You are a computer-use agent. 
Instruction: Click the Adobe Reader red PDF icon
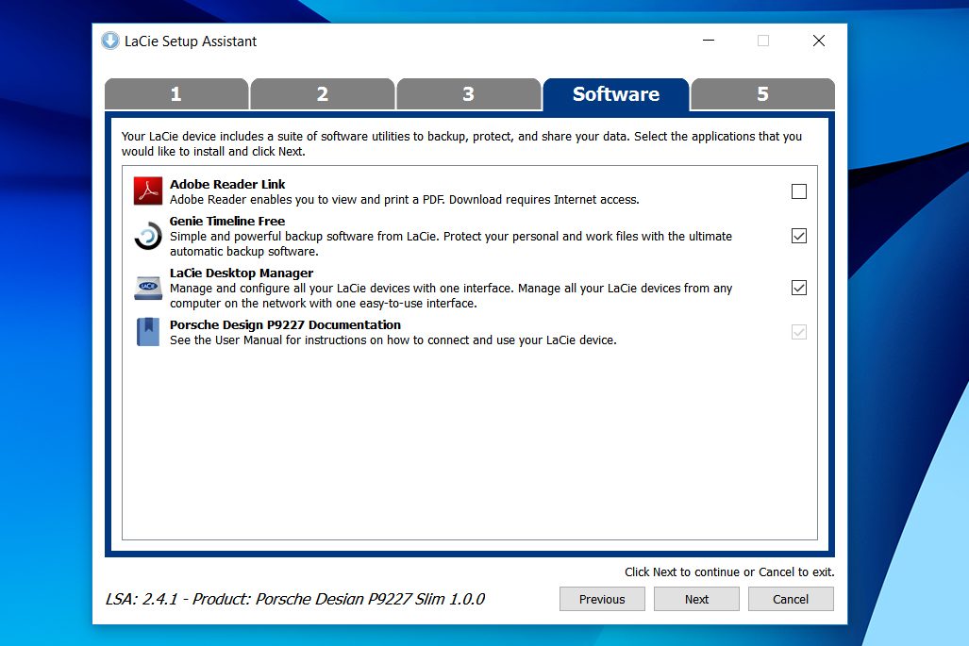pos(148,190)
